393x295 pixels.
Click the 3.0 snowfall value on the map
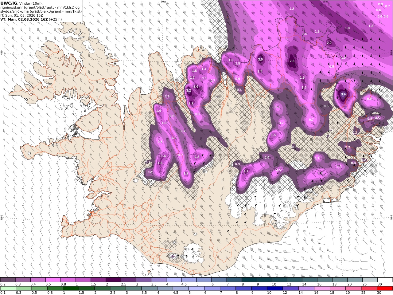coord(260,60)
